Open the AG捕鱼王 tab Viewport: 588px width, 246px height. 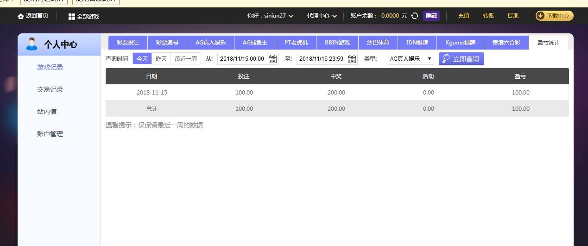pyautogui.click(x=255, y=43)
